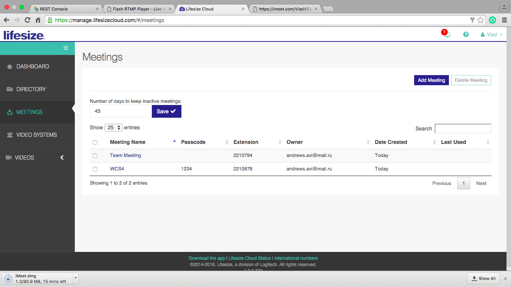Viewport: 511px width, 287px height.
Task: Close the Lifesize Cloud tab
Action: 243,9
